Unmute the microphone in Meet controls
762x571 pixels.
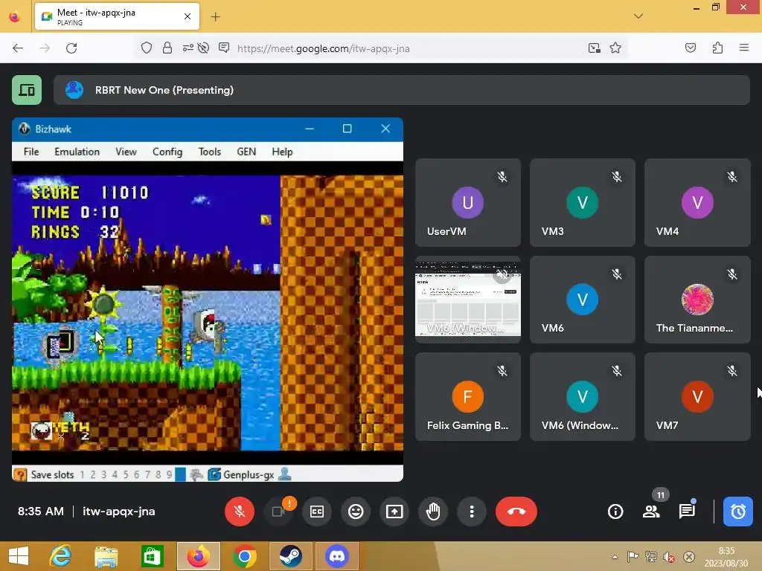(239, 512)
